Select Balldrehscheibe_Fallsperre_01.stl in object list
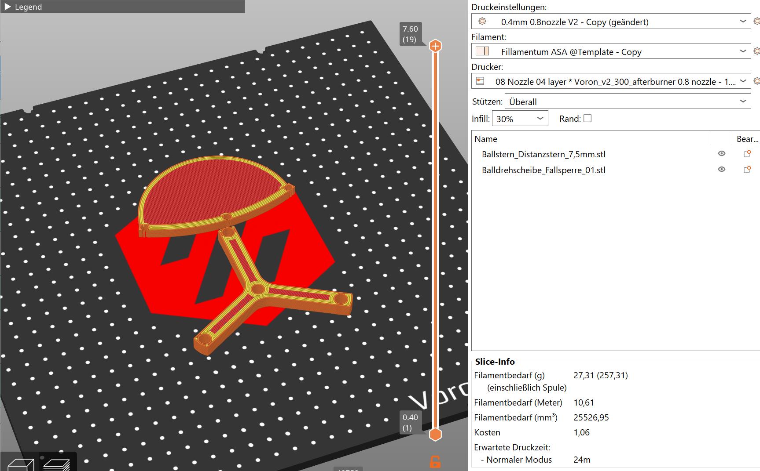Image resolution: width=760 pixels, height=471 pixels. [543, 170]
